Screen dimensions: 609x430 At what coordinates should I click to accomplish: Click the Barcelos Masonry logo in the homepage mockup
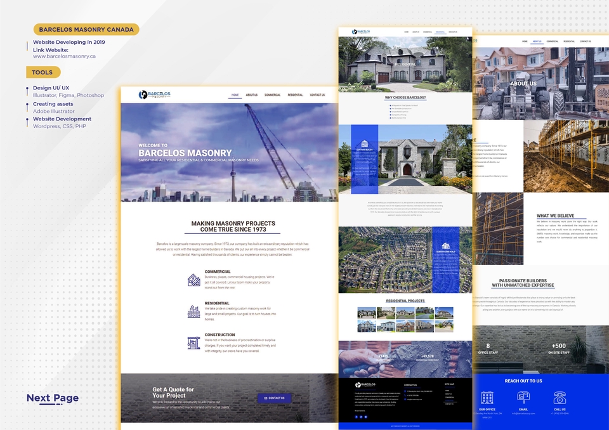coord(155,94)
